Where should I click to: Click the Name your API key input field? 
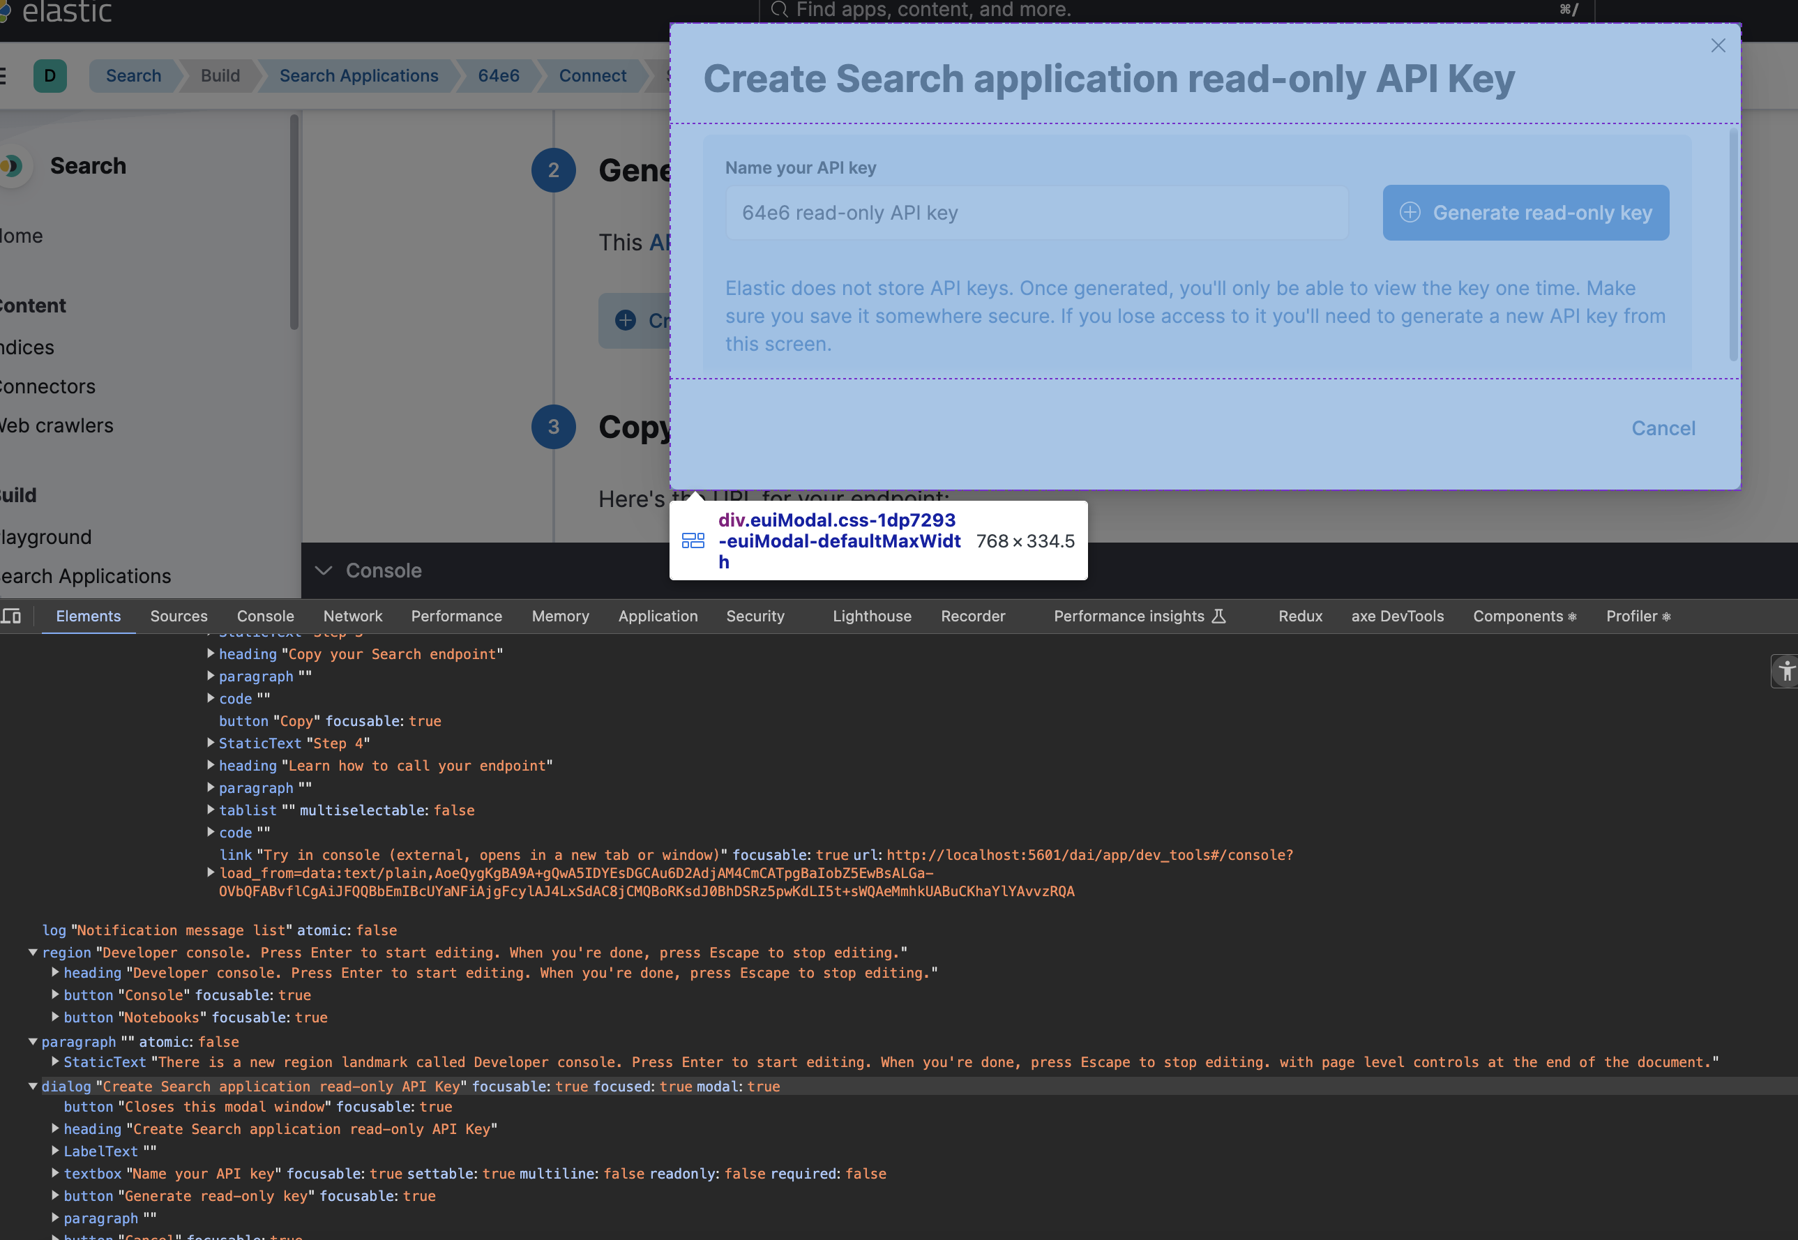coord(1036,213)
